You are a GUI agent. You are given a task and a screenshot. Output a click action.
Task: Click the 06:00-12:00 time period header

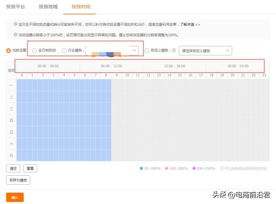coord(111,66)
